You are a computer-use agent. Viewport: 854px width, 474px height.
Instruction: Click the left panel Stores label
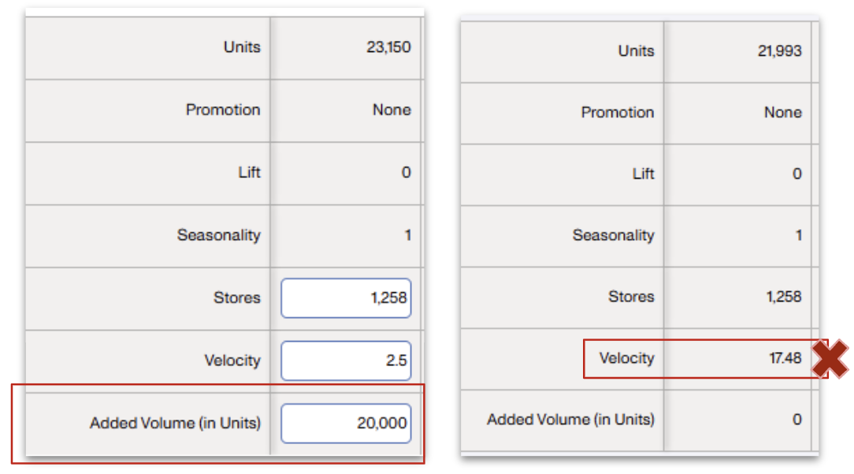pyautogui.click(x=237, y=298)
